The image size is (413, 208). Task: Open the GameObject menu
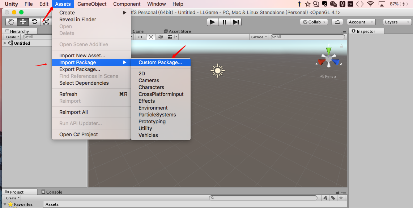coord(92,4)
